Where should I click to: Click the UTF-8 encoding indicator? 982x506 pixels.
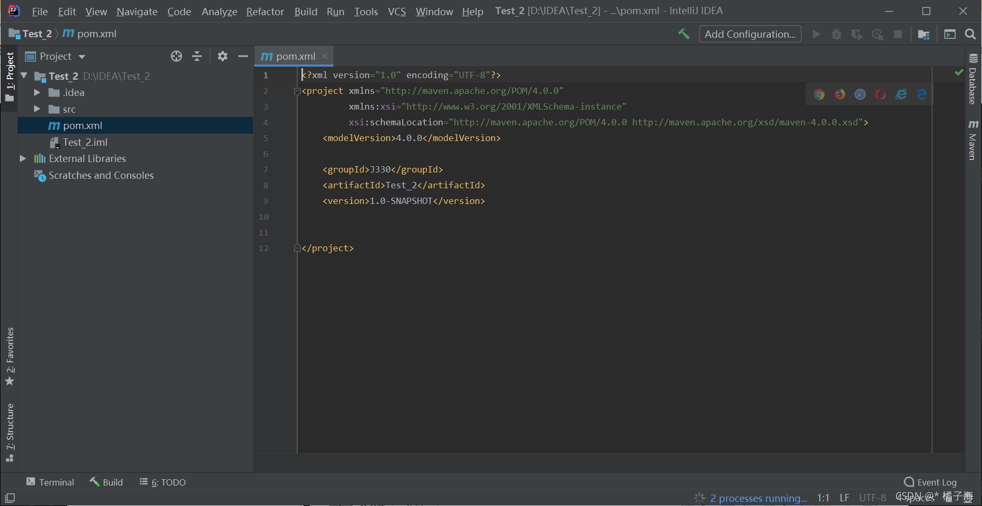point(872,498)
